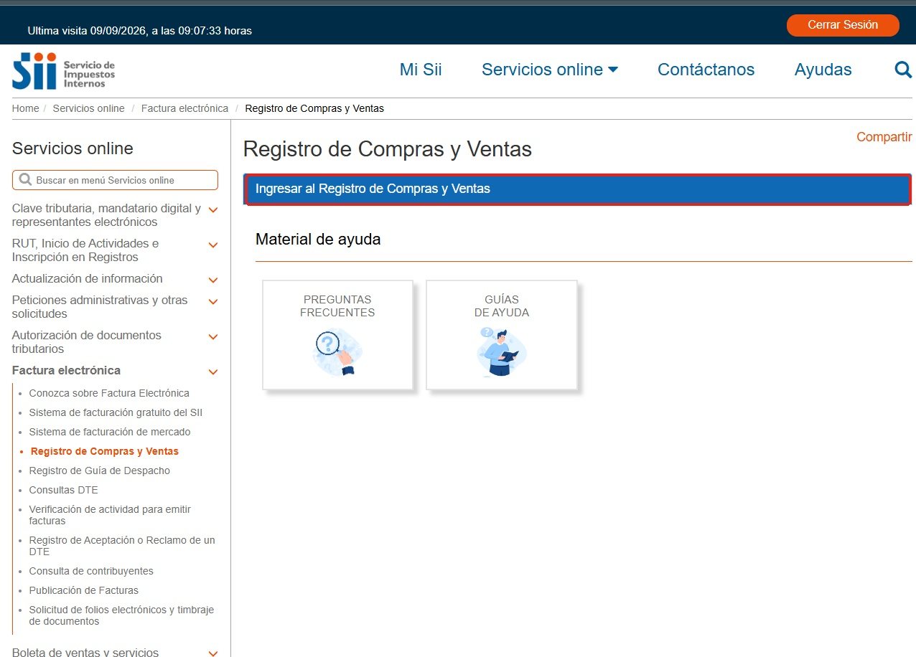916x657 pixels.
Task: Expand the Peticiones administrativas chevron
Action: [x=213, y=302]
